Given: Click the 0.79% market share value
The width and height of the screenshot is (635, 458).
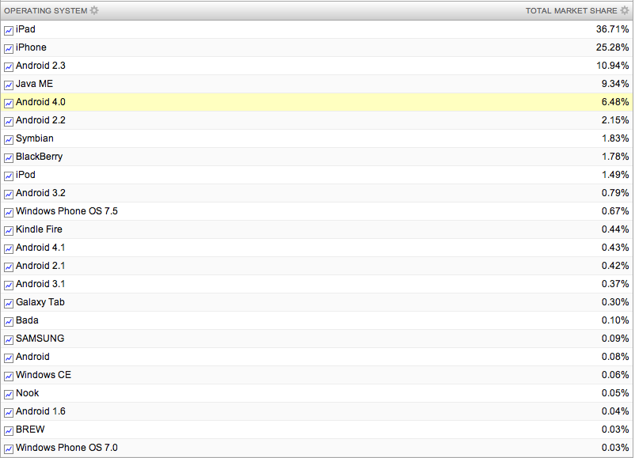Looking at the screenshot, I should 615,193.
